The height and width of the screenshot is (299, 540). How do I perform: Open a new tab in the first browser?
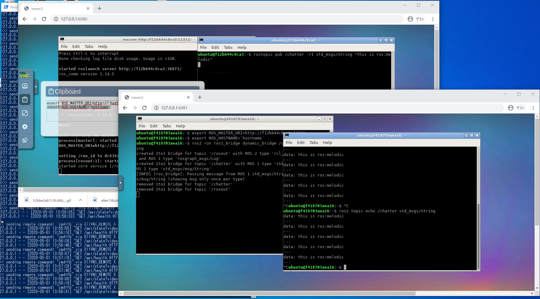coord(99,9)
